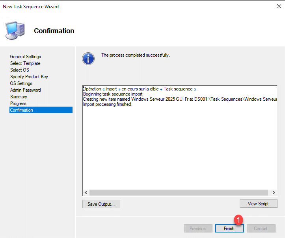Image resolution: width=285 pixels, height=238 pixels.
Task: Click the computer wizard icon in header
Action: pos(15,31)
